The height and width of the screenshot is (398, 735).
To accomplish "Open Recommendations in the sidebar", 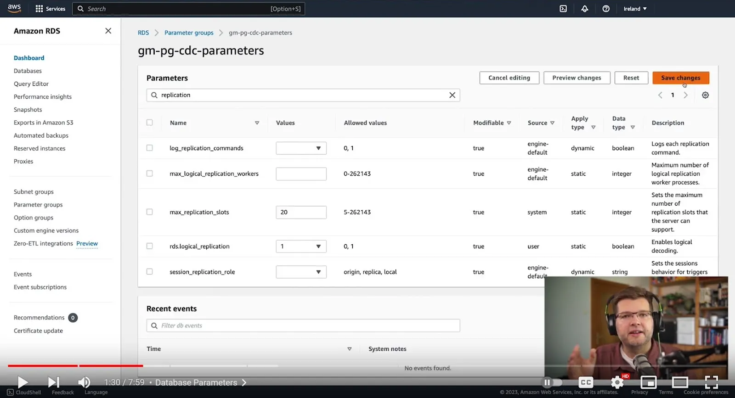I will [39, 318].
